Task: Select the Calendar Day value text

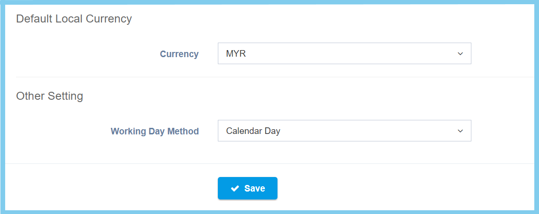Action: tap(253, 131)
